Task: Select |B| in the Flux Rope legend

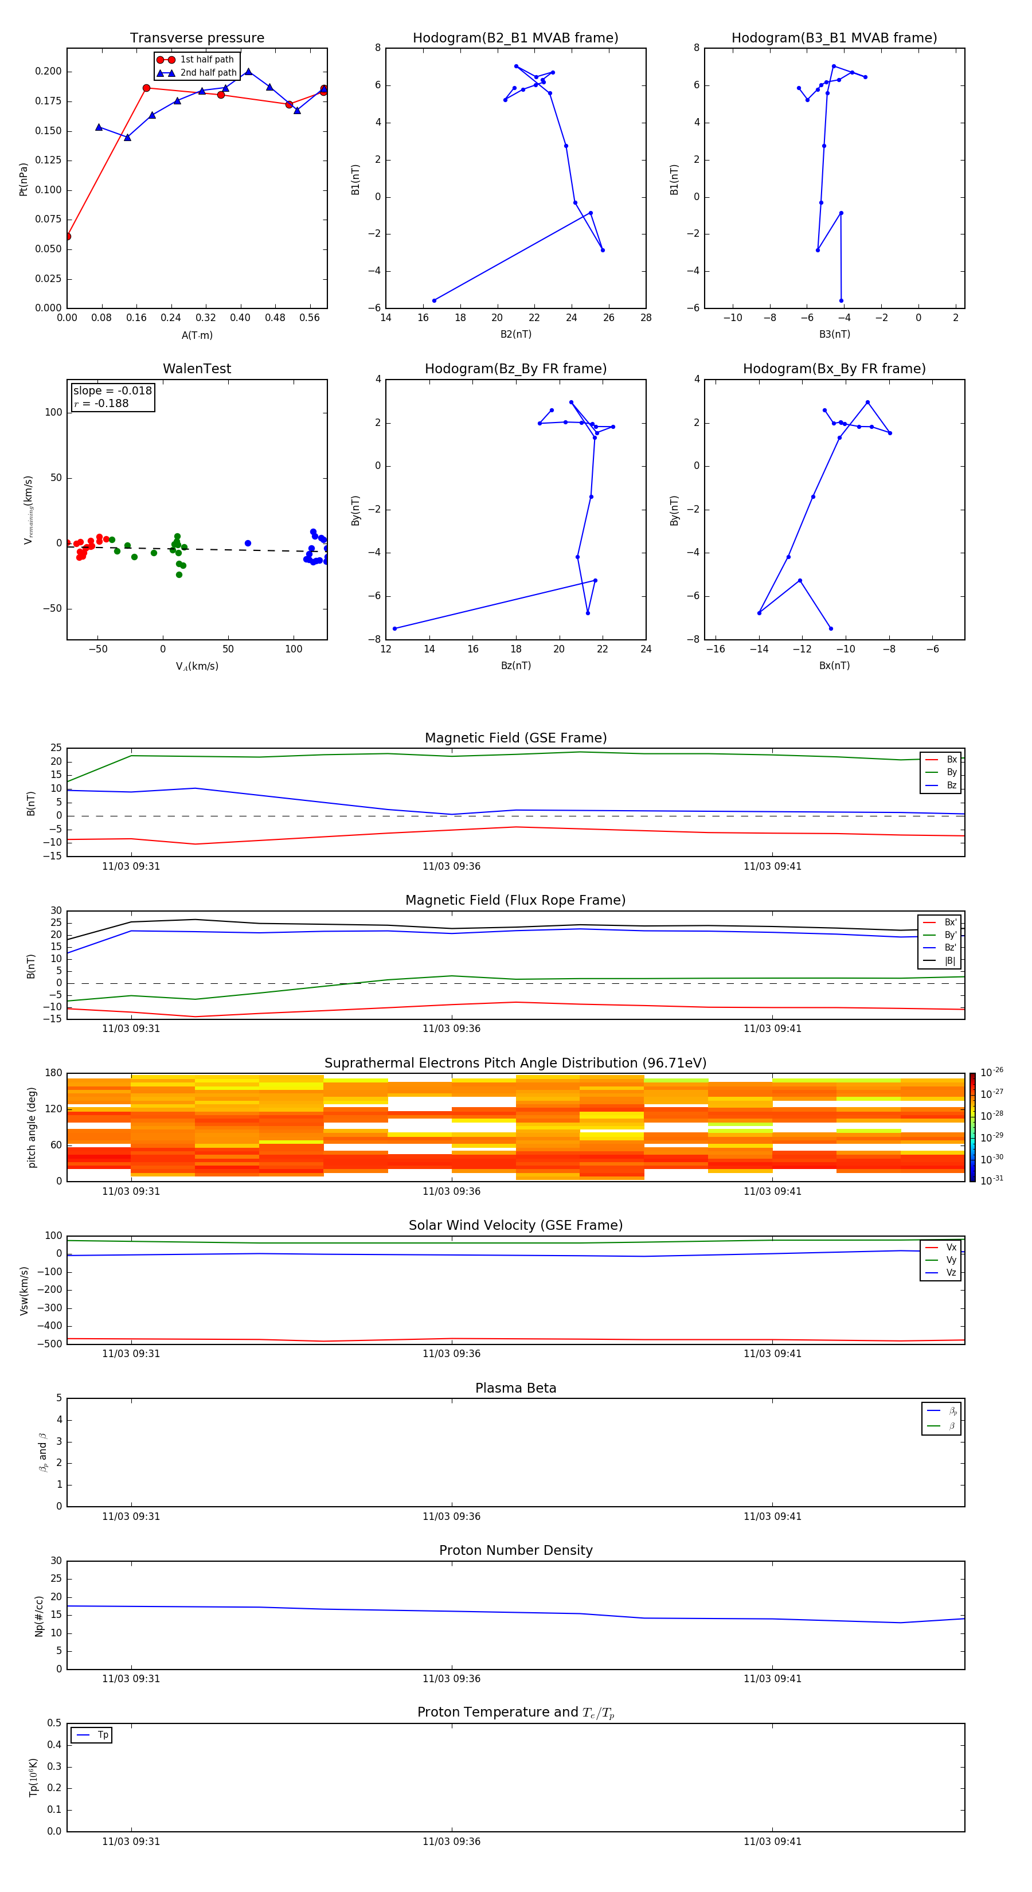Action: 940,961
